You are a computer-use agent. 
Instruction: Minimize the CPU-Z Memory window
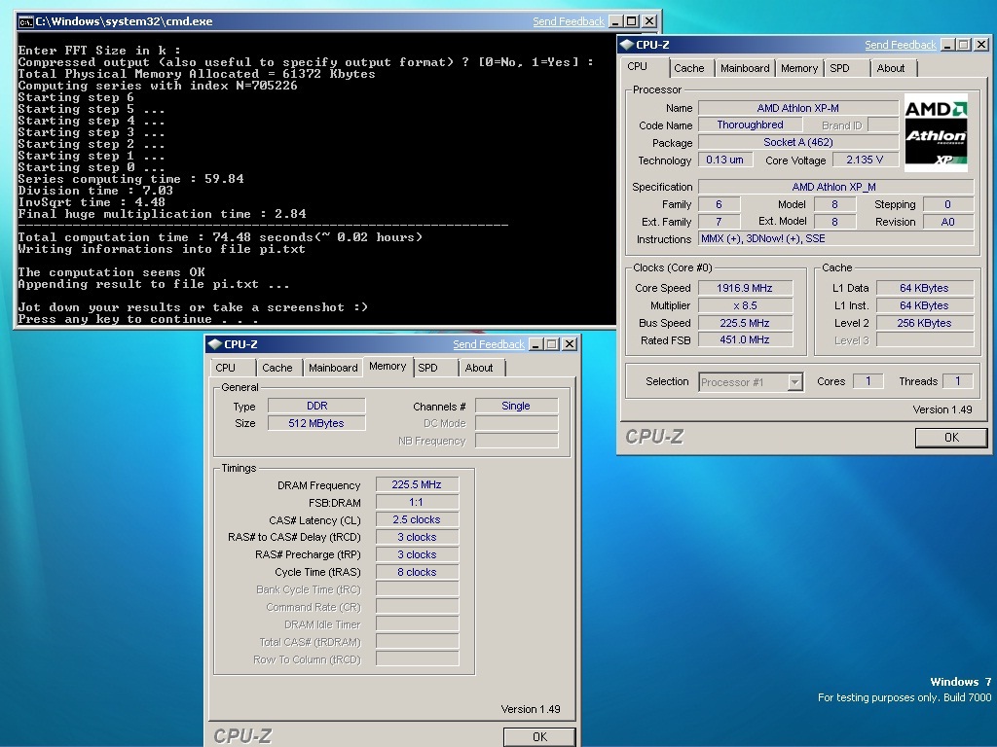[535, 344]
